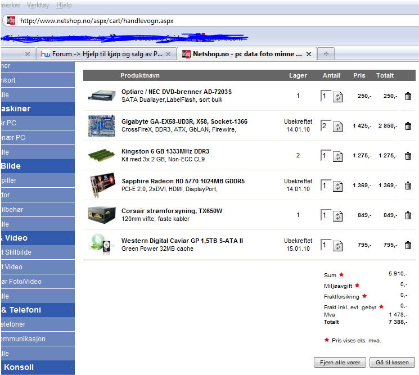Update quantity icon for Corsair power supply

(338, 216)
